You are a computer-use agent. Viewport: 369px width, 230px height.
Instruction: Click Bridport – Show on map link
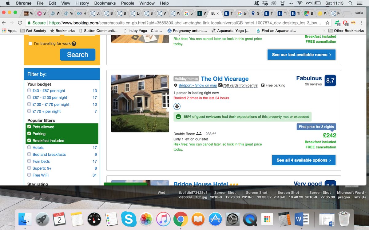coord(198,85)
